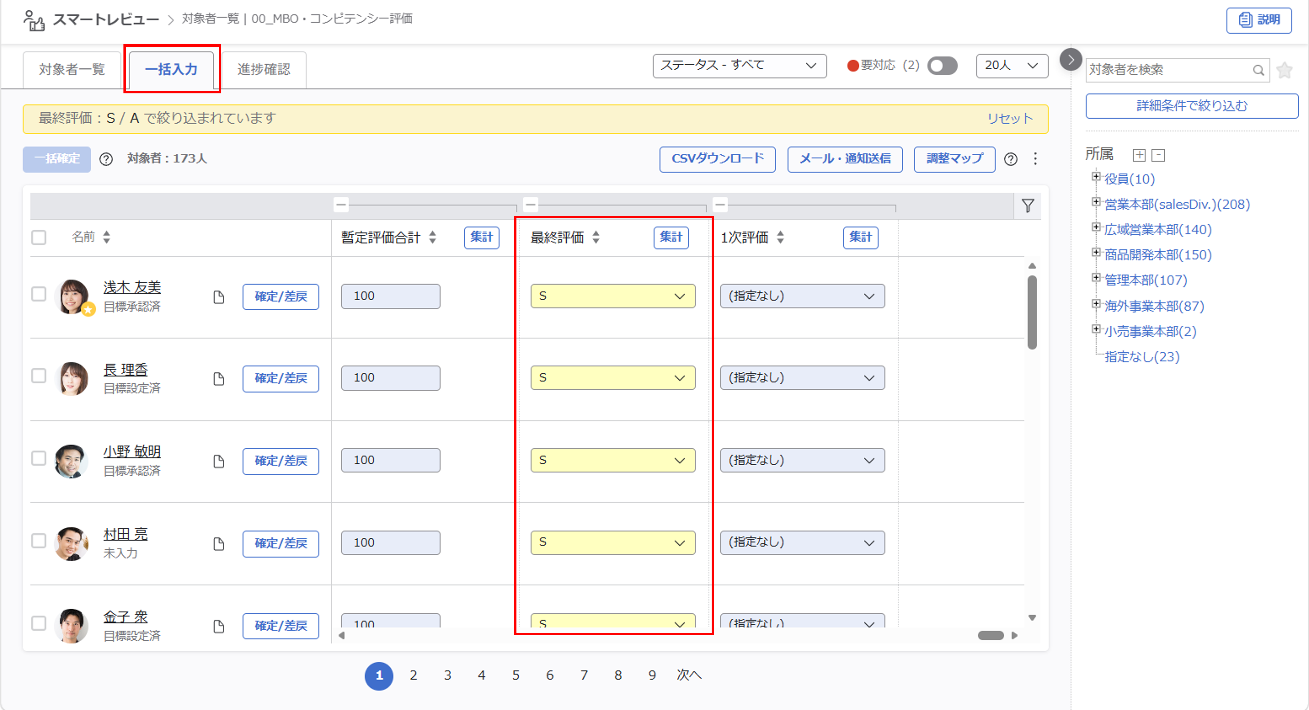Open 最終評価 dropdown for 浅木 友美
The height and width of the screenshot is (710, 1309).
(x=612, y=296)
